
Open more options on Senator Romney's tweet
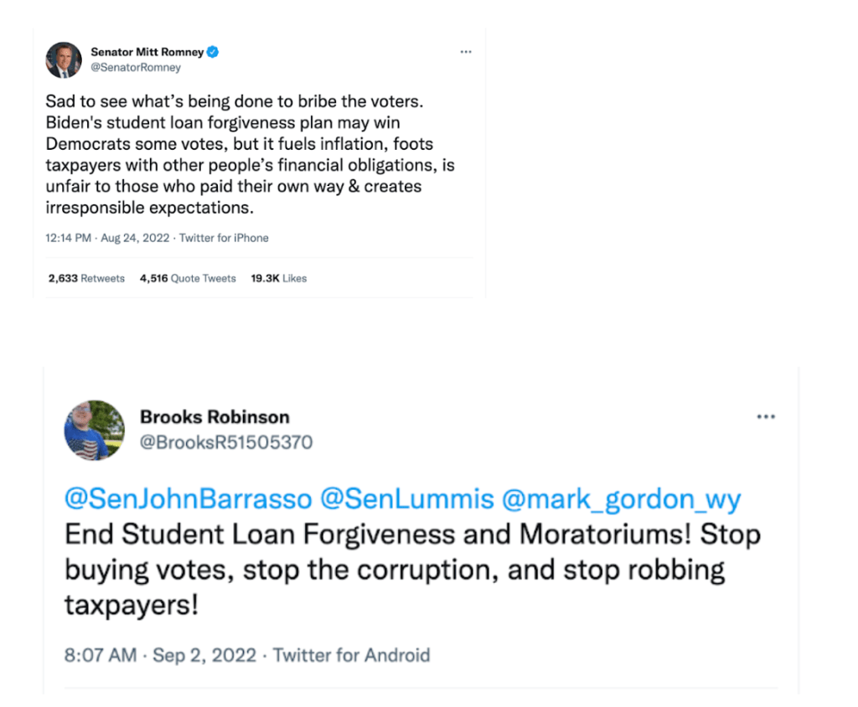pyautogui.click(x=466, y=52)
